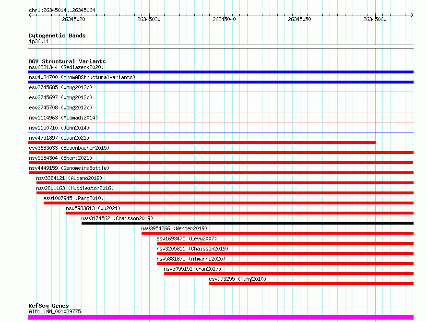
Task: Open nsv3205811 (Chaisson2019) variant label
Action: click(192, 249)
